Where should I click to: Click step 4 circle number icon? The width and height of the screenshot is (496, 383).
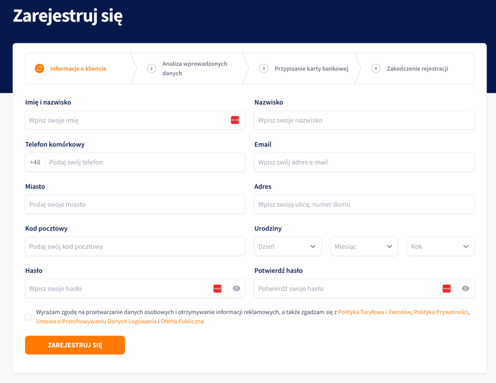point(376,69)
